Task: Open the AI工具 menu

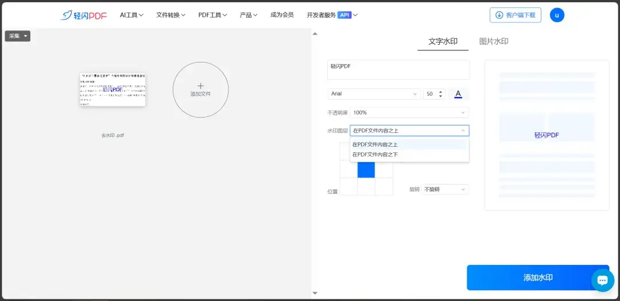Action: 131,15
